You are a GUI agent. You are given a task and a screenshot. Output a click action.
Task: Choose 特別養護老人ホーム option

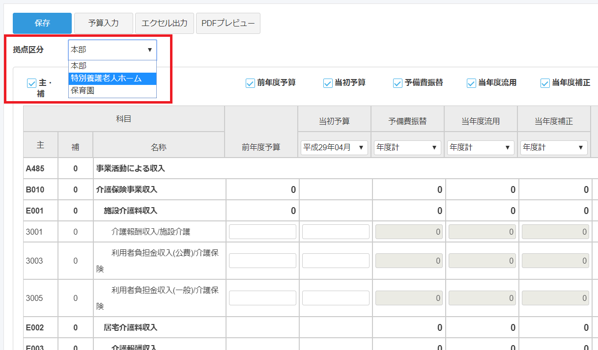point(113,78)
